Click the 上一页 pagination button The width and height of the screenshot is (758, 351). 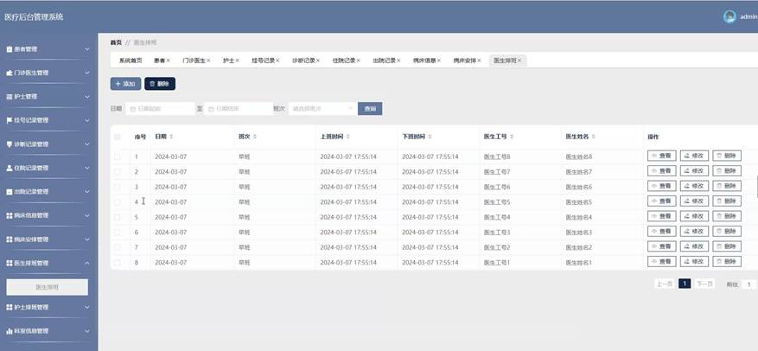coord(665,284)
